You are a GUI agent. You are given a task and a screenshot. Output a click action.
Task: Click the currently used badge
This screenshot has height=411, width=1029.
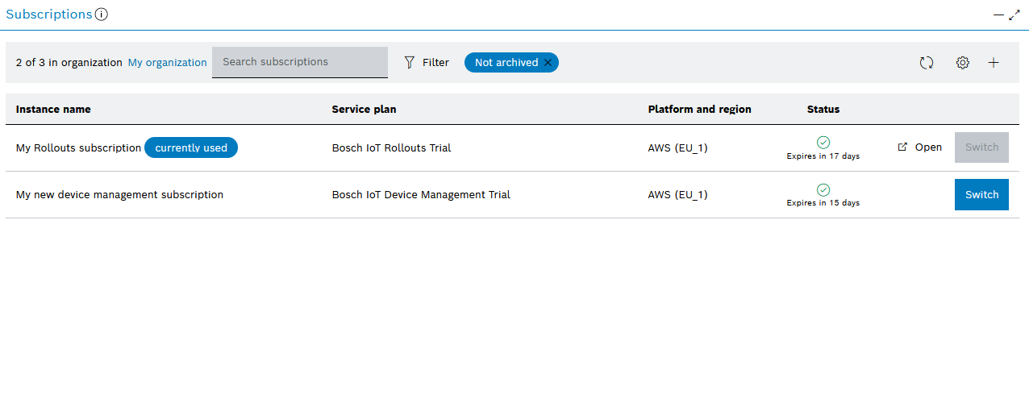[191, 147]
